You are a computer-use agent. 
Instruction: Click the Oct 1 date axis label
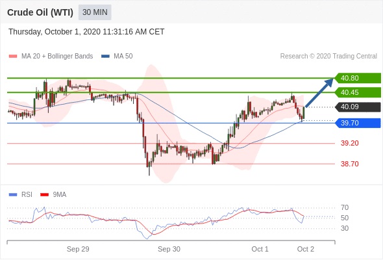tap(260, 249)
